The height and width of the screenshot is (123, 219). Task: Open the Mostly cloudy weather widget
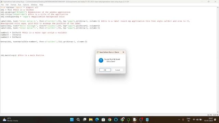[x=11, y=120]
